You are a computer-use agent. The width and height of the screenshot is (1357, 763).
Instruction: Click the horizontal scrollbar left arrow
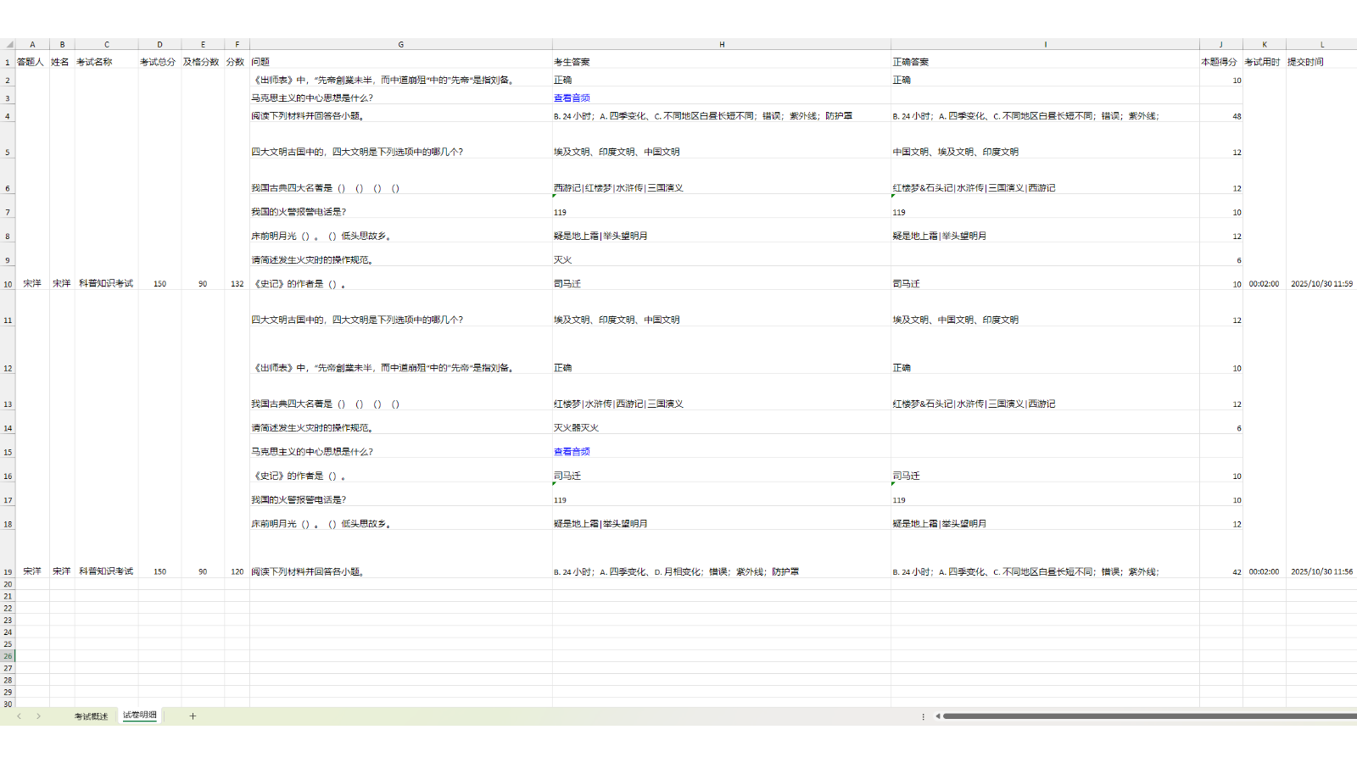click(x=940, y=716)
